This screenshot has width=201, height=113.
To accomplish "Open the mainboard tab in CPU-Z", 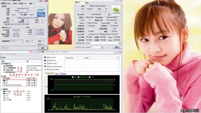I will click(14, 3).
